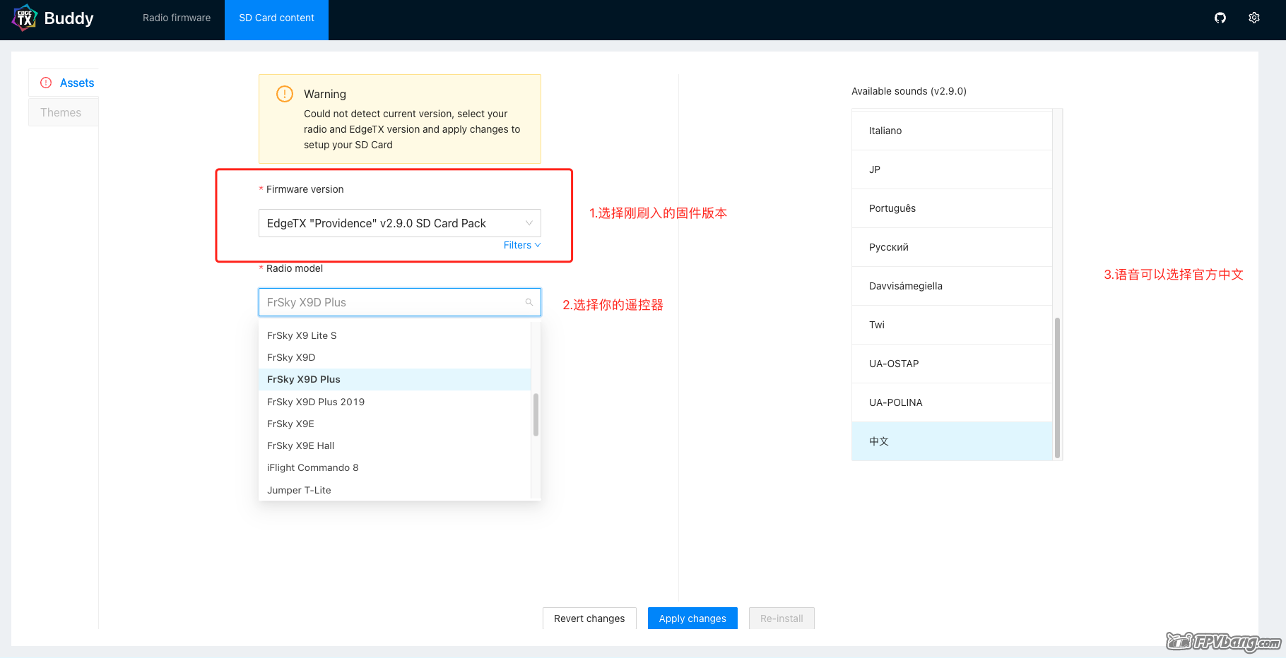This screenshot has height=658, width=1286.
Task: Select the Twi sound pack
Action: pyautogui.click(x=952, y=325)
